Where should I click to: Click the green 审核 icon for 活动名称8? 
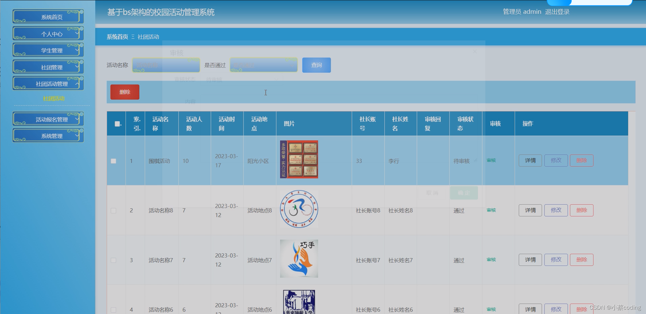[x=491, y=210]
